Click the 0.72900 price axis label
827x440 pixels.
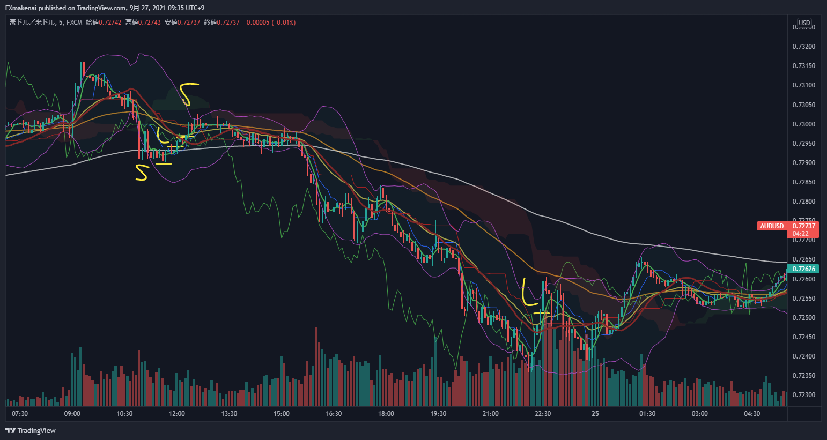coord(803,163)
